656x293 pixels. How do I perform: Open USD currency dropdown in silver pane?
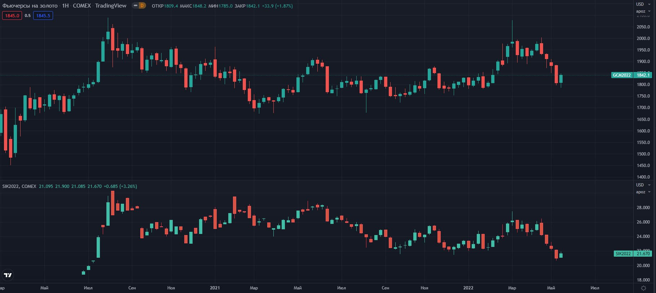click(x=643, y=185)
